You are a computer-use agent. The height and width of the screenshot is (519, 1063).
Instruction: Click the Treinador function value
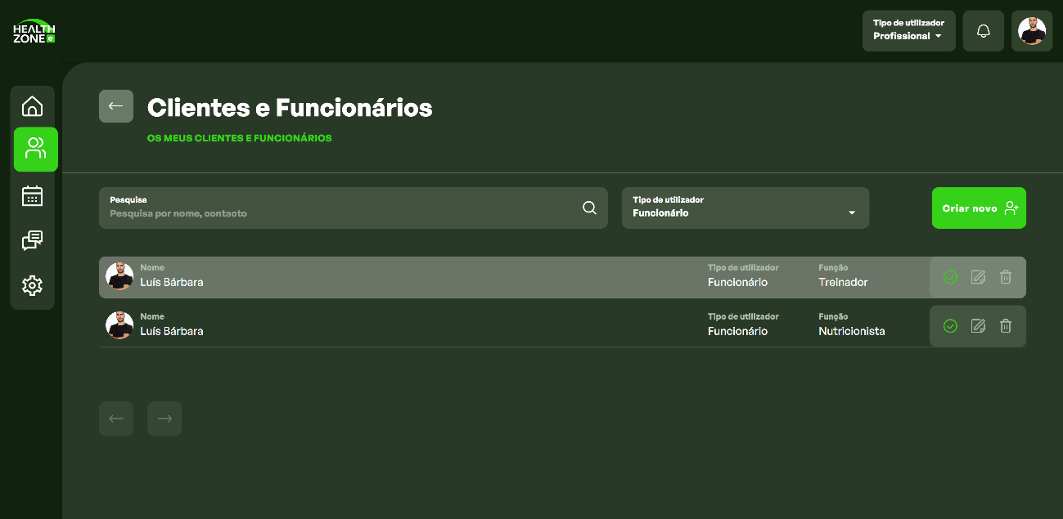click(843, 282)
